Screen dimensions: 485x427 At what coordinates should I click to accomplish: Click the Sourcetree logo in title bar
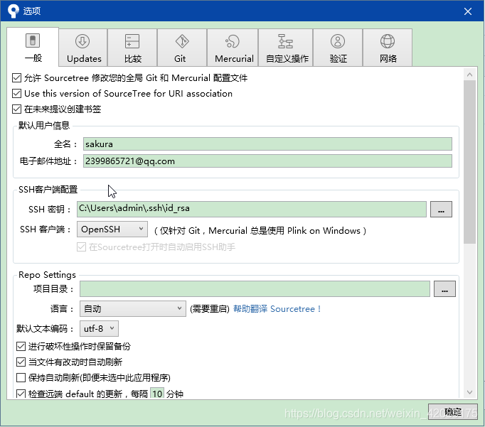[14, 11]
